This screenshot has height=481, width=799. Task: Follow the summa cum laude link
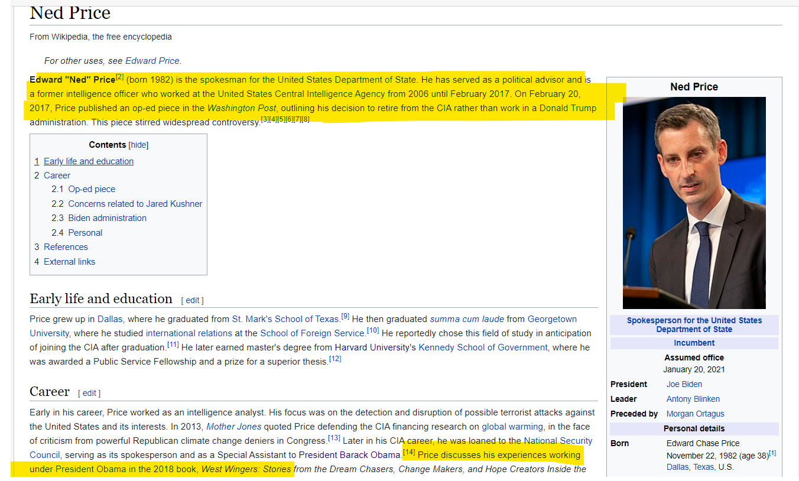tap(467, 319)
